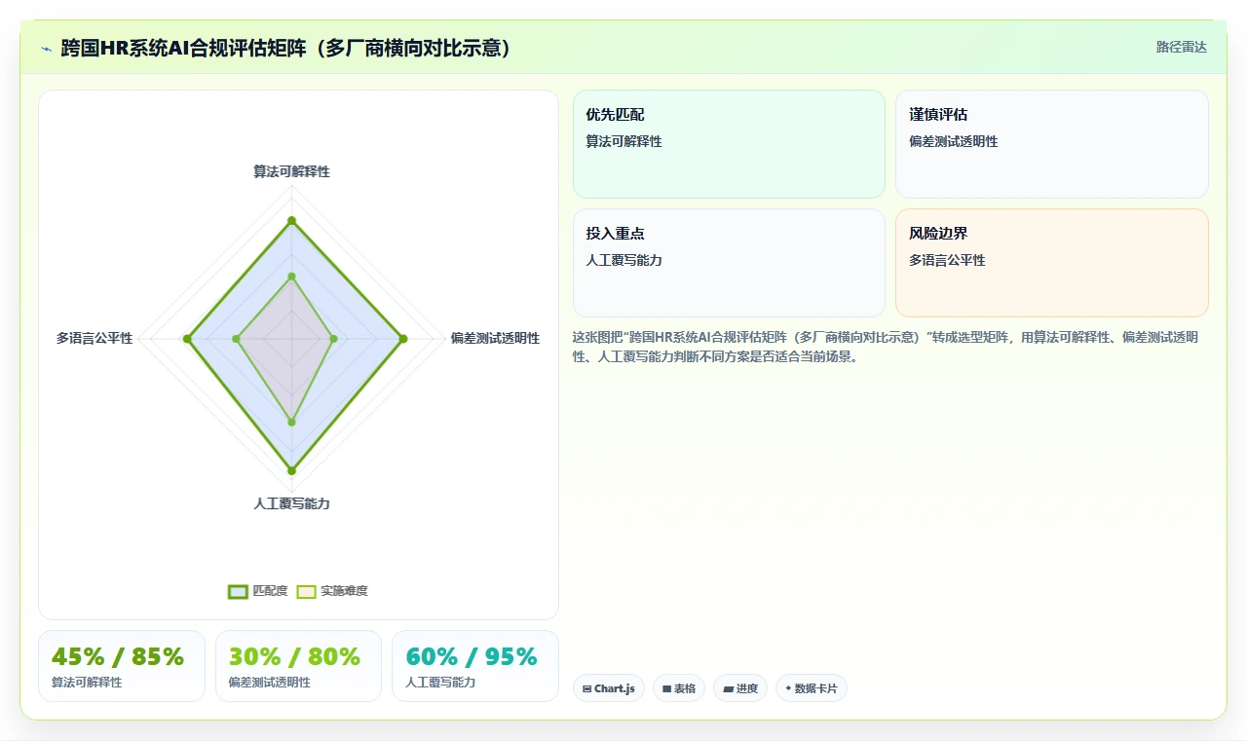1247x741 pixels.
Task: Click the outer radar point nearest 偏差测试透明性 label
Action: tap(403, 339)
